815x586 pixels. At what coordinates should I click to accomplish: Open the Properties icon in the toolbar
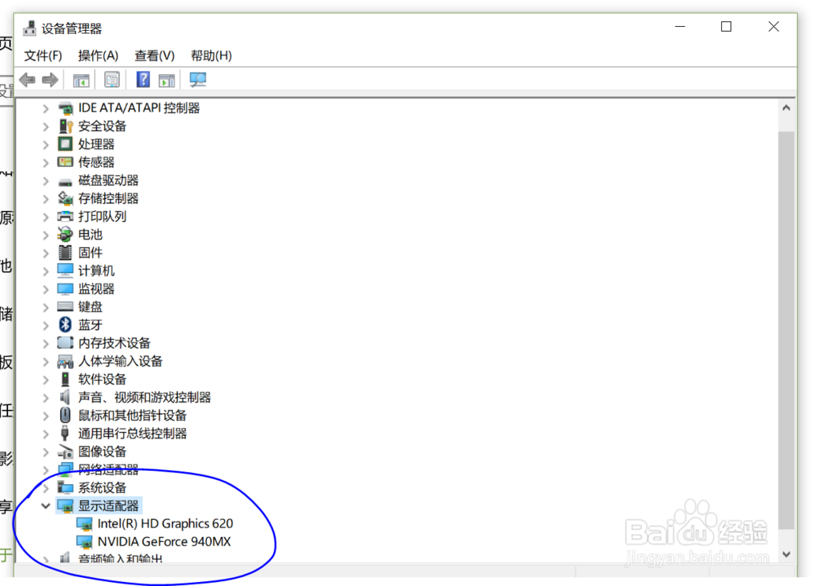(112, 79)
